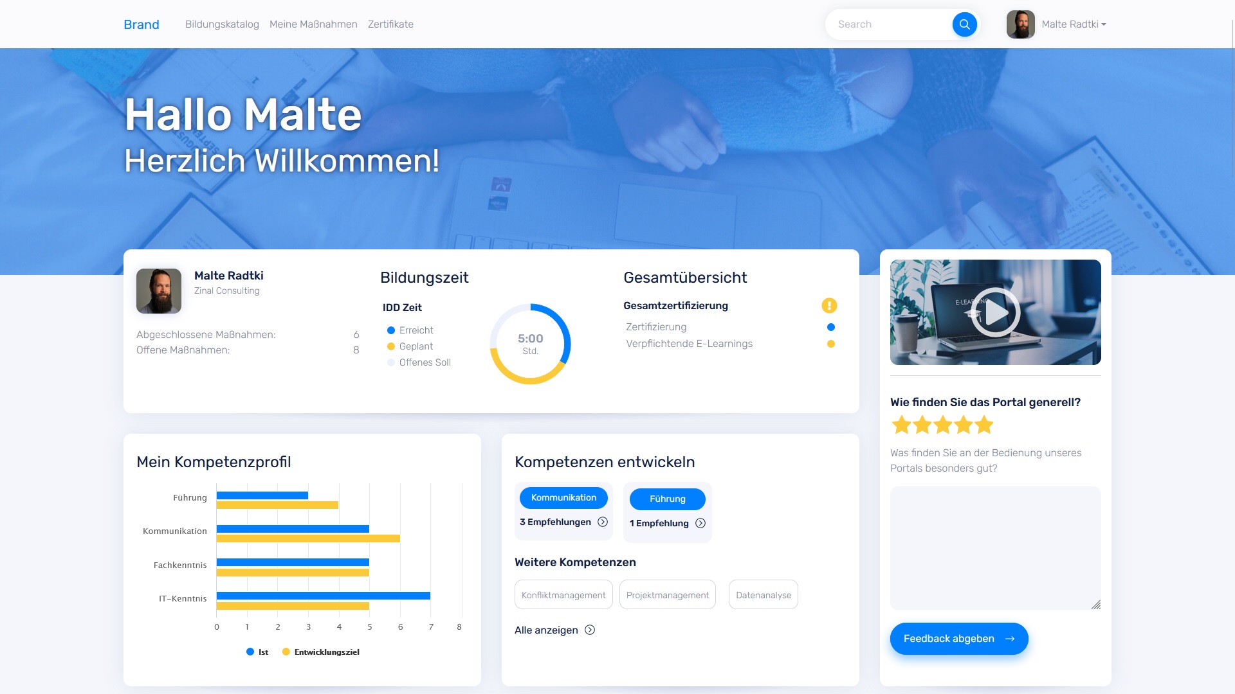Click the Verpflichtende E-Learnings row label
1235x694 pixels.
click(689, 344)
